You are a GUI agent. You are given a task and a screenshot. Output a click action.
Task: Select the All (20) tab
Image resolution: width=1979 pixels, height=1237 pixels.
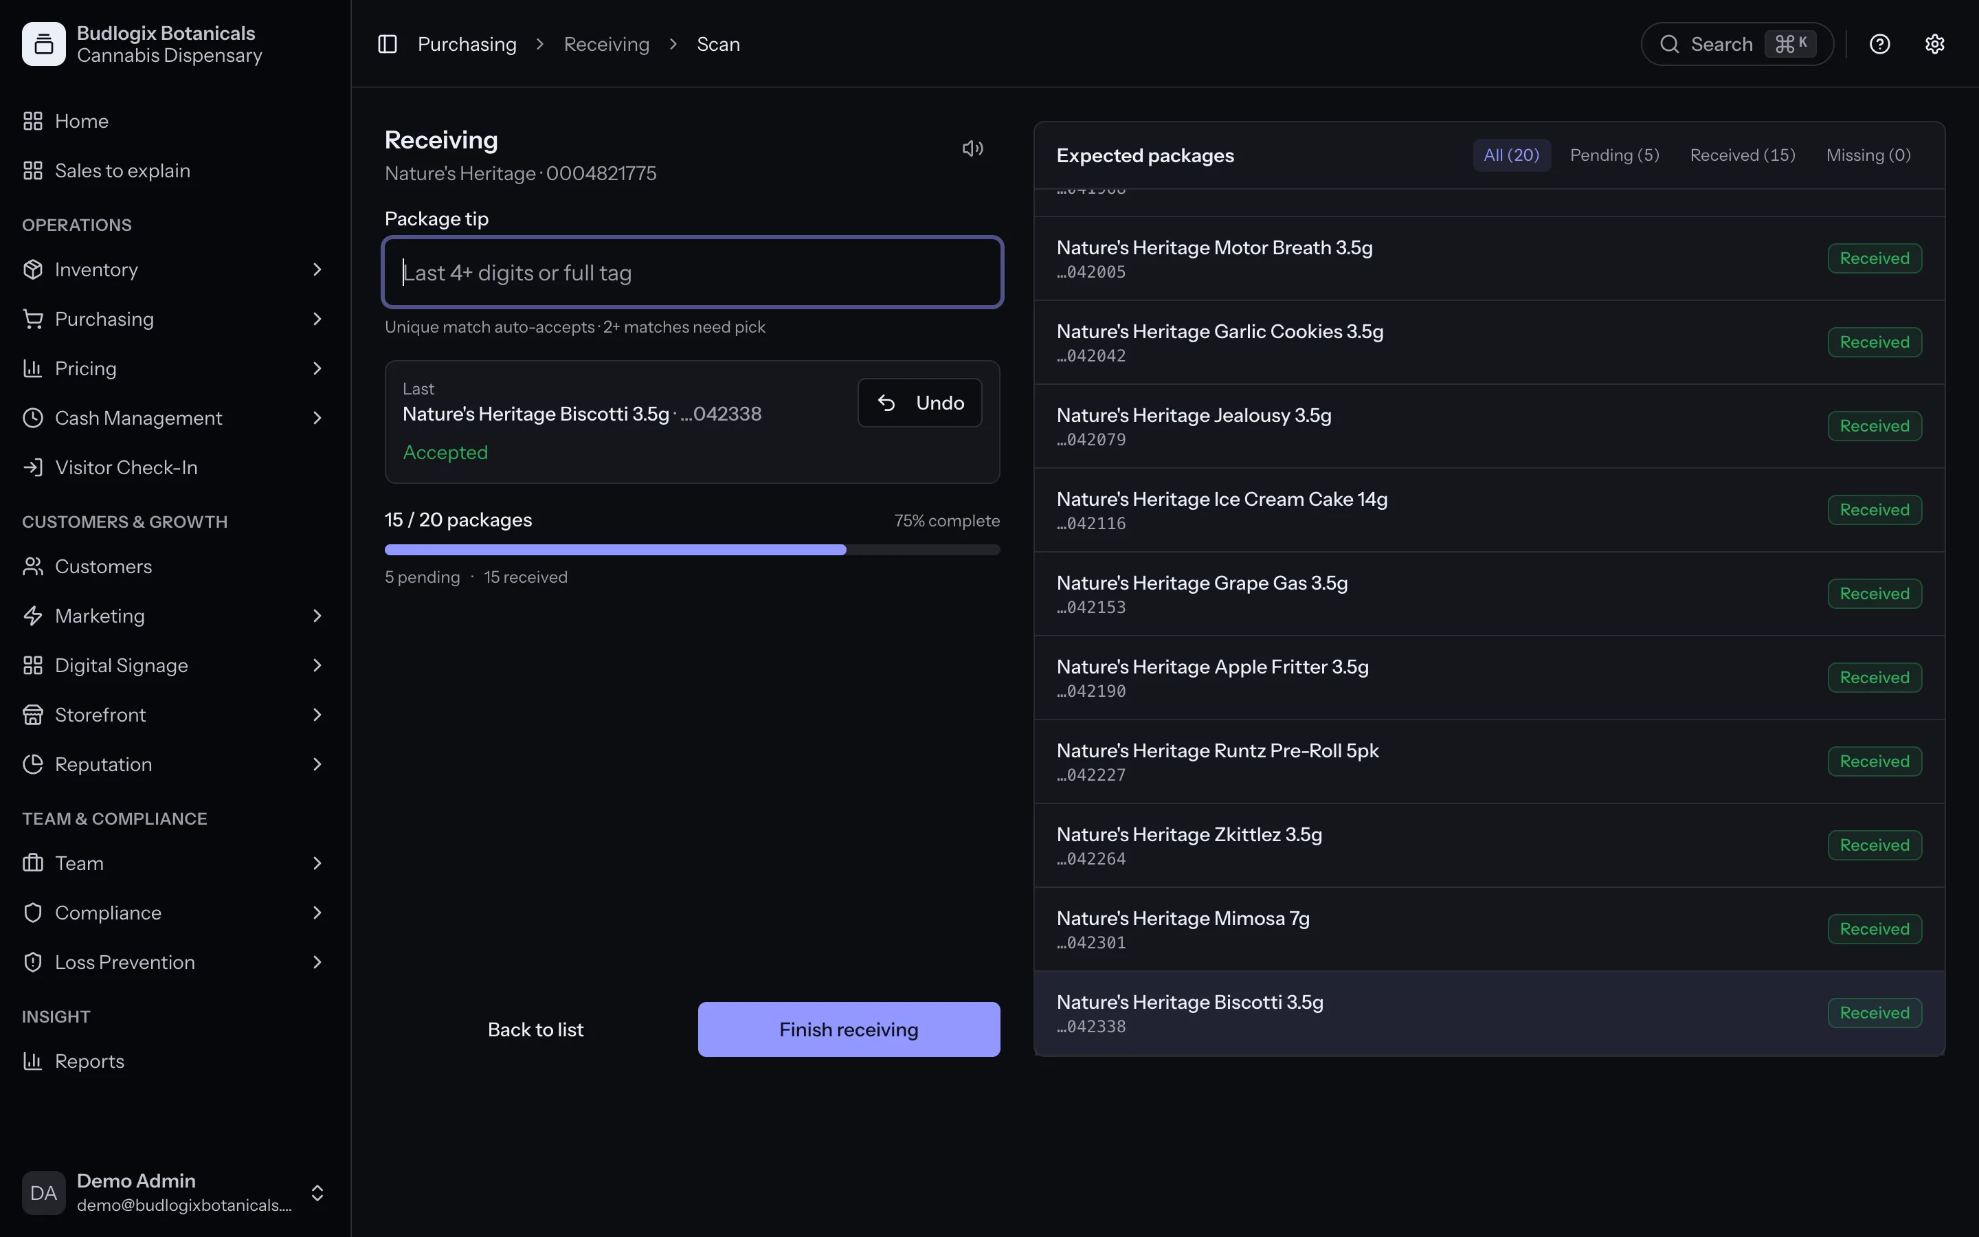tap(1511, 155)
